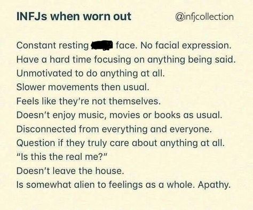Click the line 'Feels like they're not themselves.'
Viewport: 253px width, 210px height.
(89, 101)
